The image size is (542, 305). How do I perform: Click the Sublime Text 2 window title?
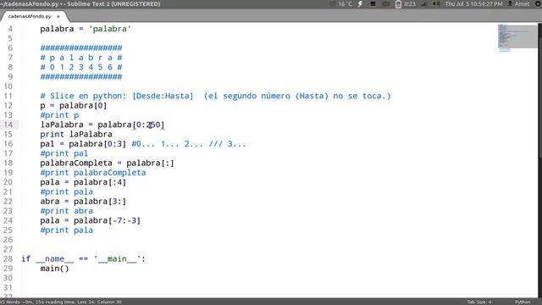coord(80,3)
